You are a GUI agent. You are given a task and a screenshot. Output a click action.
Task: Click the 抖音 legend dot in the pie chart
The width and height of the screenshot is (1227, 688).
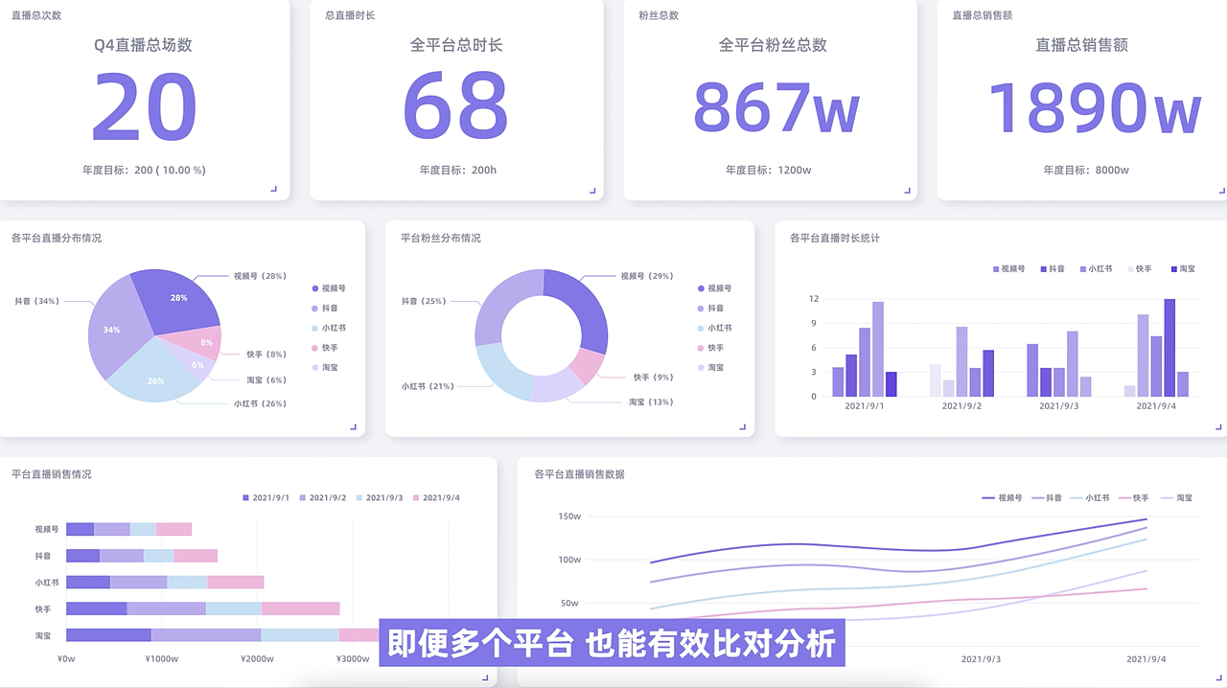coord(313,308)
